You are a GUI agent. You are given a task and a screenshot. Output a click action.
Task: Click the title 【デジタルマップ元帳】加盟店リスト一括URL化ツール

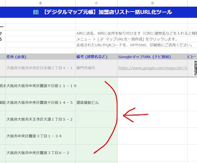(x=107, y=12)
